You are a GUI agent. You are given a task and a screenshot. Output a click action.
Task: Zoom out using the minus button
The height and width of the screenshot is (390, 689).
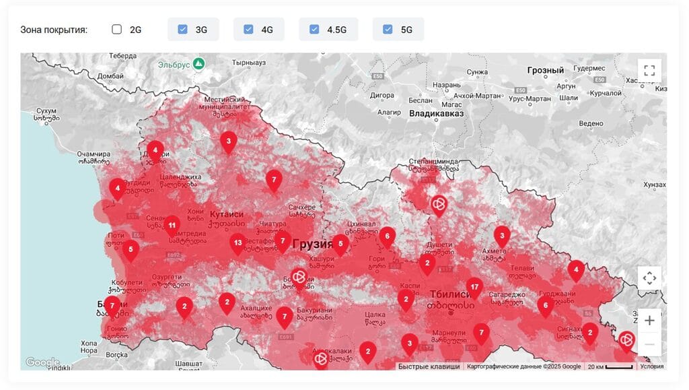tap(649, 344)
